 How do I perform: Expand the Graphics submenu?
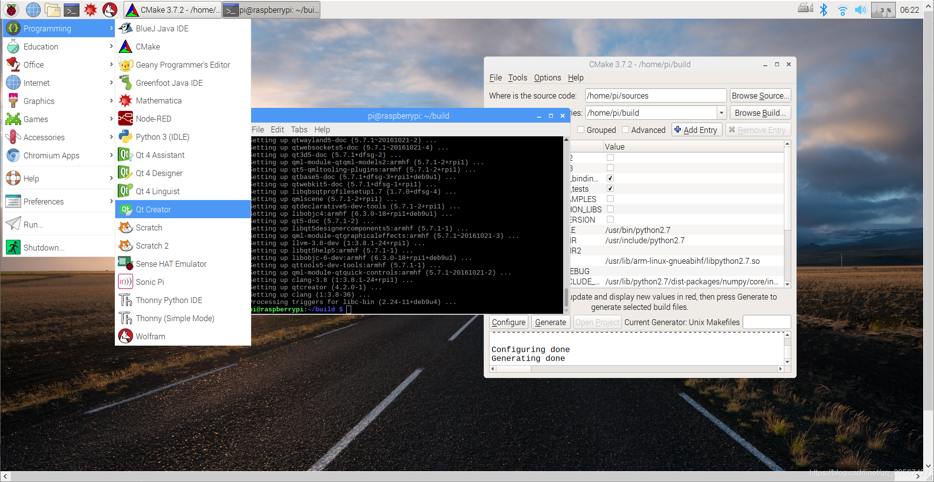coord(59,101)
